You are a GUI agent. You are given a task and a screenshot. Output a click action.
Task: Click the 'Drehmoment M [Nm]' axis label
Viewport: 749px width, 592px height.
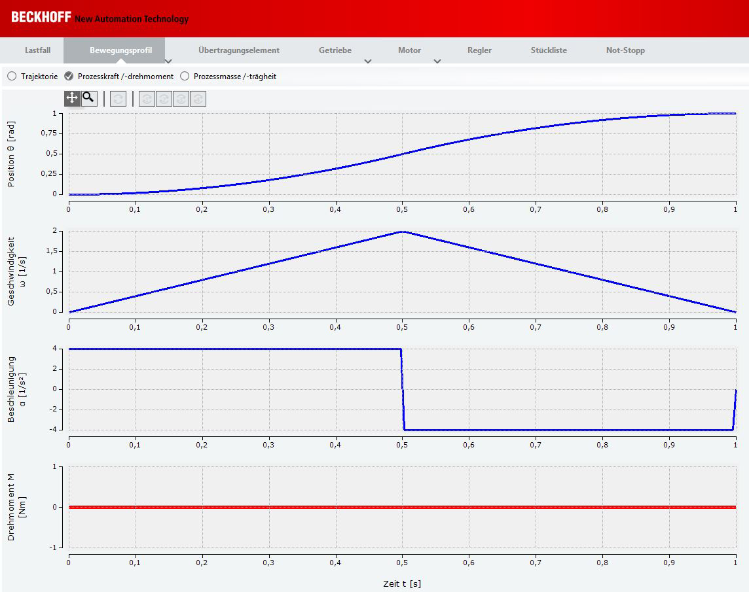[16, 507]
